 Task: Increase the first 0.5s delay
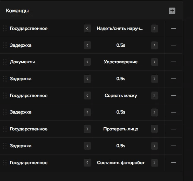pos(154,45)
